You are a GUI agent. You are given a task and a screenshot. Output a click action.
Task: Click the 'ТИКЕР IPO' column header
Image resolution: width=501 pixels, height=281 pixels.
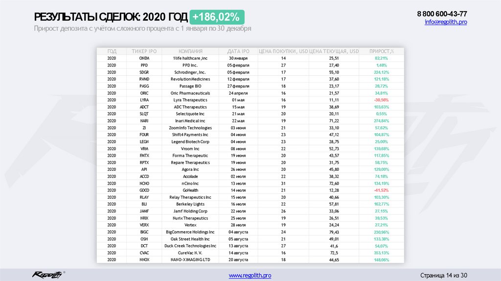point(144,51)
